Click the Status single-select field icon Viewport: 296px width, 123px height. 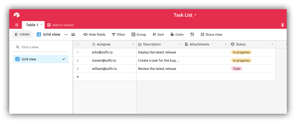[x=233, y=44]
